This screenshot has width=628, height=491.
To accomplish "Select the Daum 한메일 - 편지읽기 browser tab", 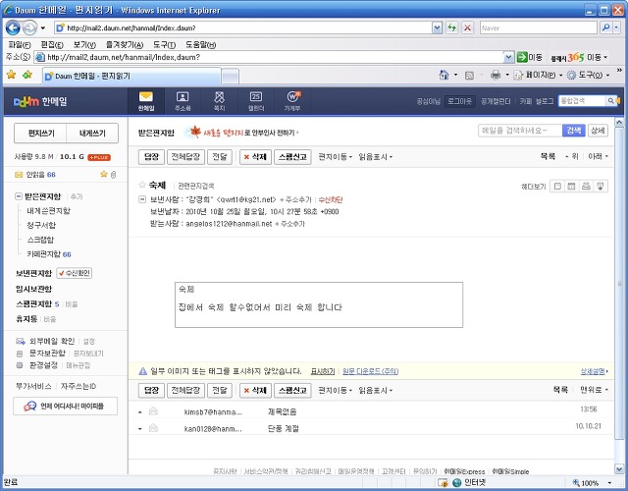I will (131, 76).
